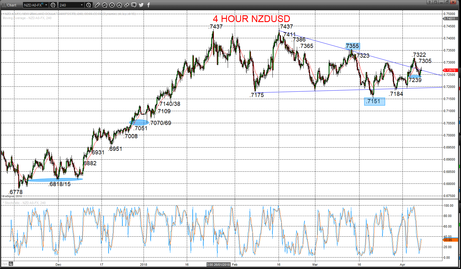Expand the NZD A0-FX symbol dropdown
461x269 pixels.
tap(46, 5)
